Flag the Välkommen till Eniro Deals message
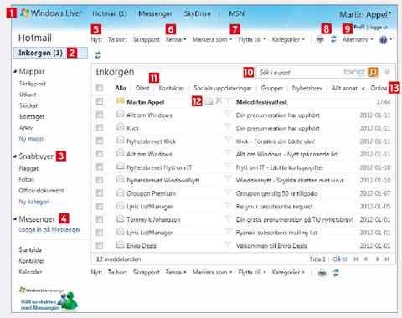402x318 pixels. coord(229,244)
